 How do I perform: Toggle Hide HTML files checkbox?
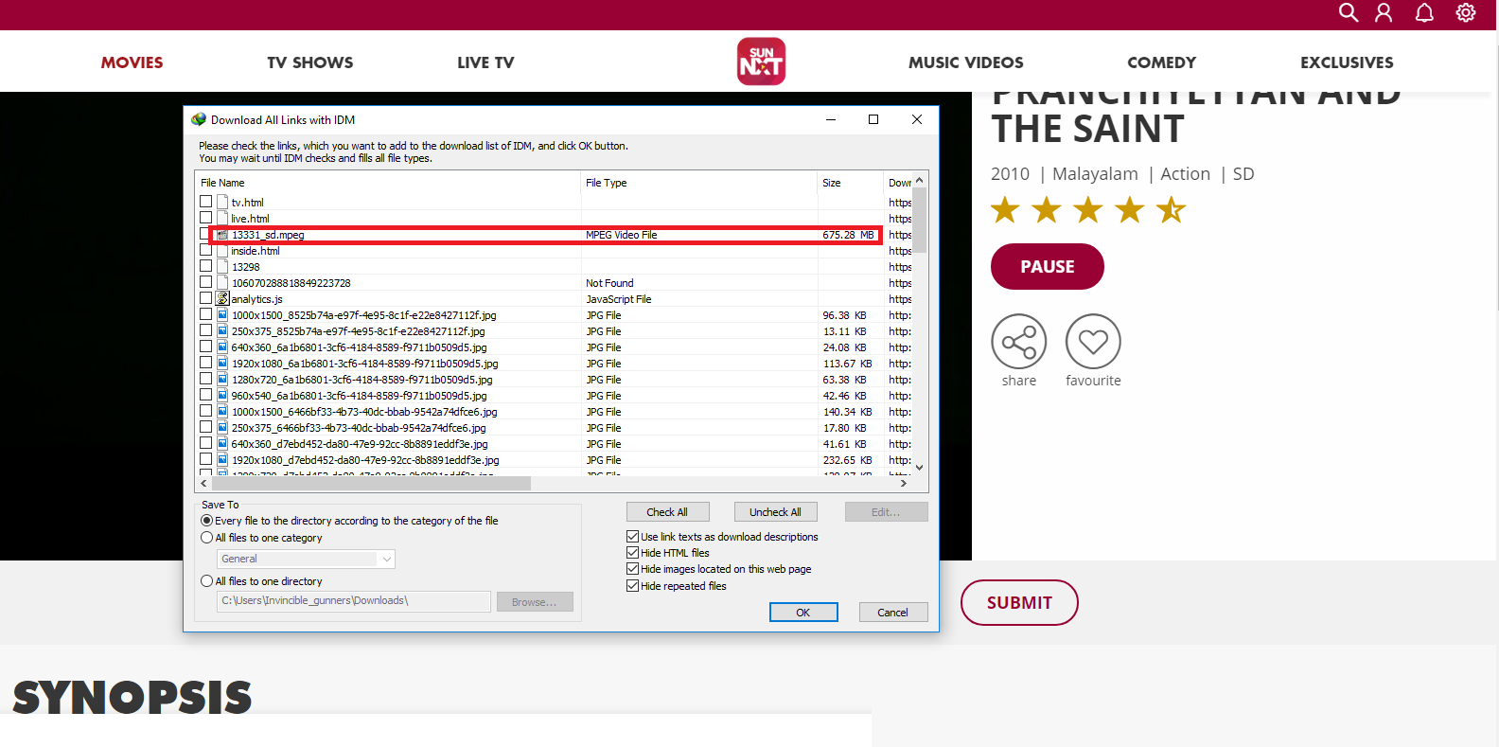633,553
